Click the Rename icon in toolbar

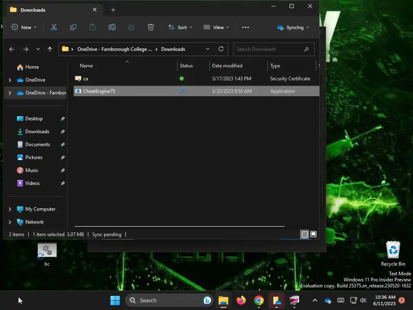(x=112, y=27)
